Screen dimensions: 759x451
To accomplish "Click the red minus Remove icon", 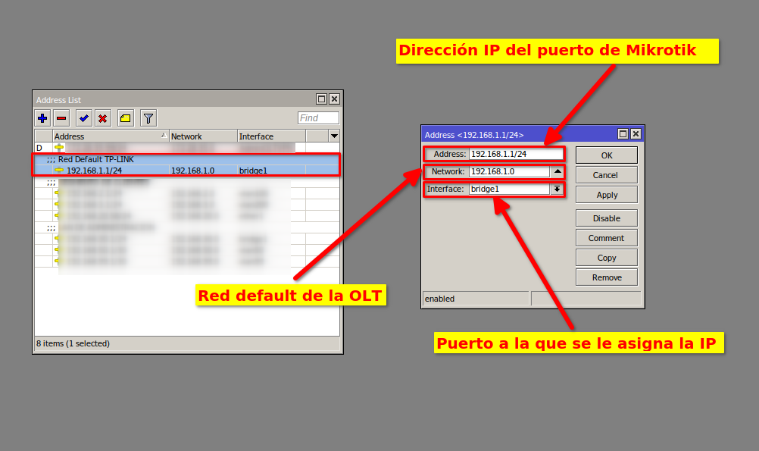I will coord(62,118).
